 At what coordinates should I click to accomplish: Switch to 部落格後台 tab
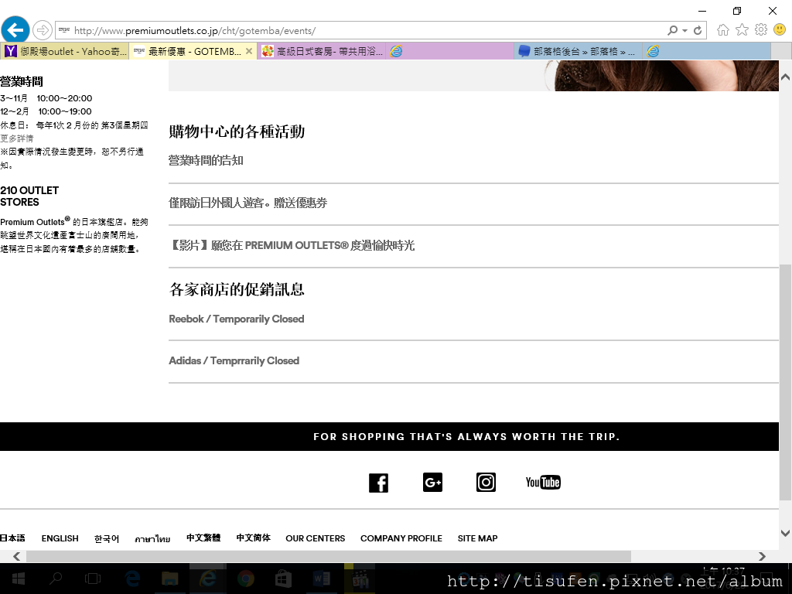pos(578,51)
